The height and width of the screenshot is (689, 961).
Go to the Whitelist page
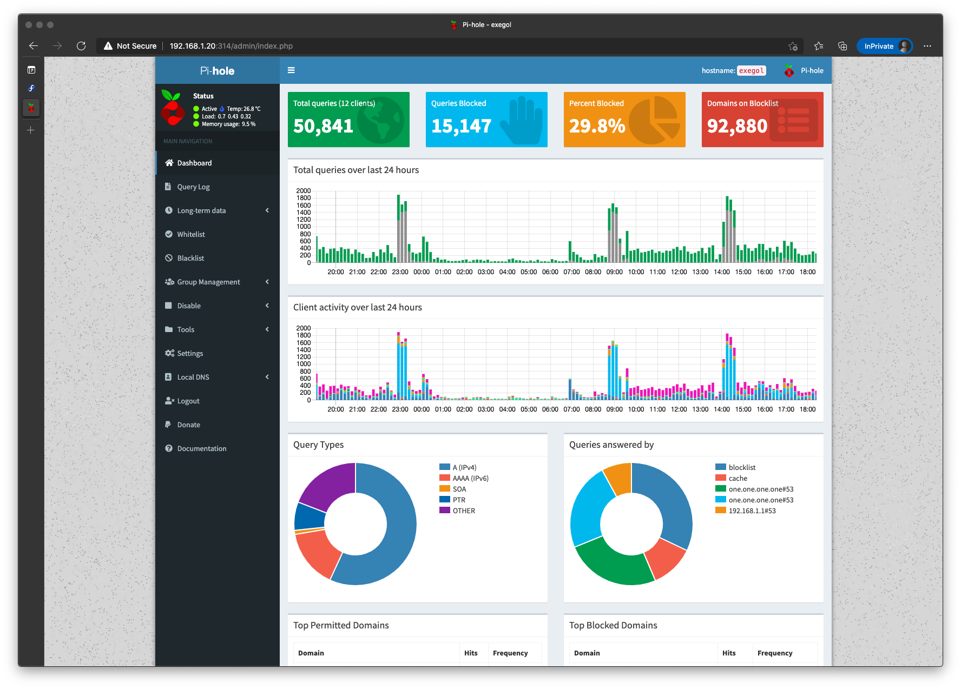[x=191, y=234]
